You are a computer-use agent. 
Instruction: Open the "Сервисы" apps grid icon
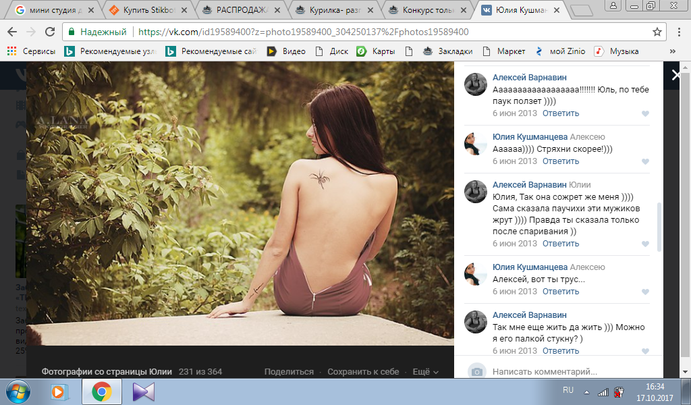coord(11,51)
